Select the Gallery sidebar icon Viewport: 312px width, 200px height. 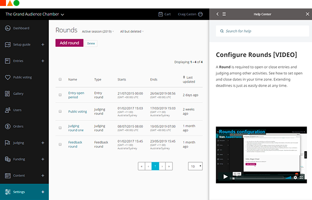click(x=7, y=94)
